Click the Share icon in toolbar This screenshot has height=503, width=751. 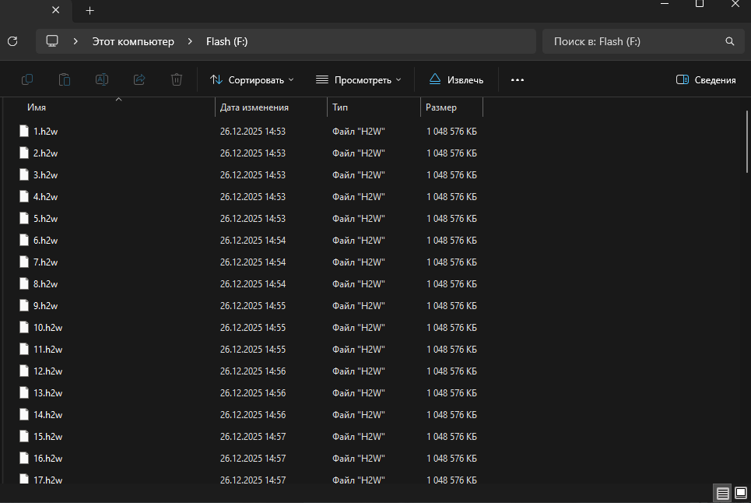(139, 79)
